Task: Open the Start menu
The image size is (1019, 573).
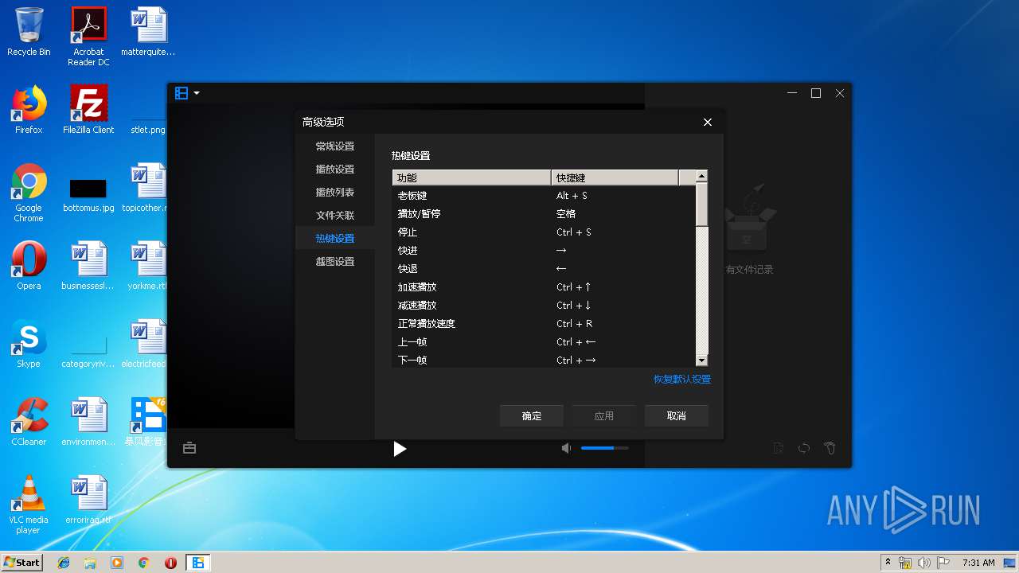Action: click(22, 562)
